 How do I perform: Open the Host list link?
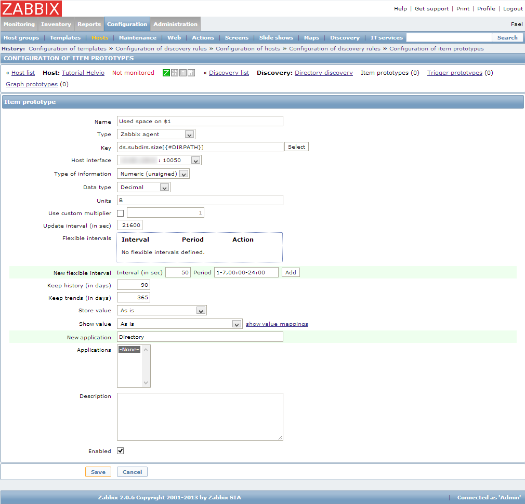tap(23, 73)
